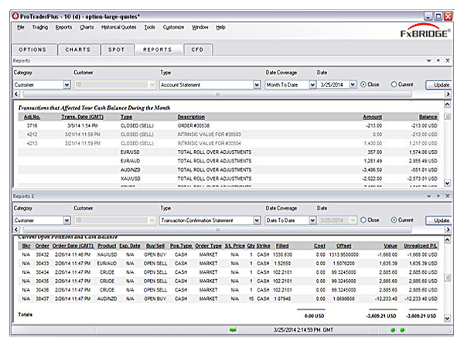The image size is (464, 348).
Task: Close the Reports panel with X icon
Action: pos(448,60)
